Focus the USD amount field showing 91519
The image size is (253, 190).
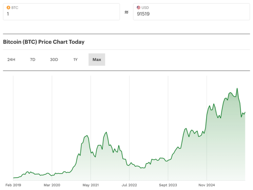pos(191,14)
